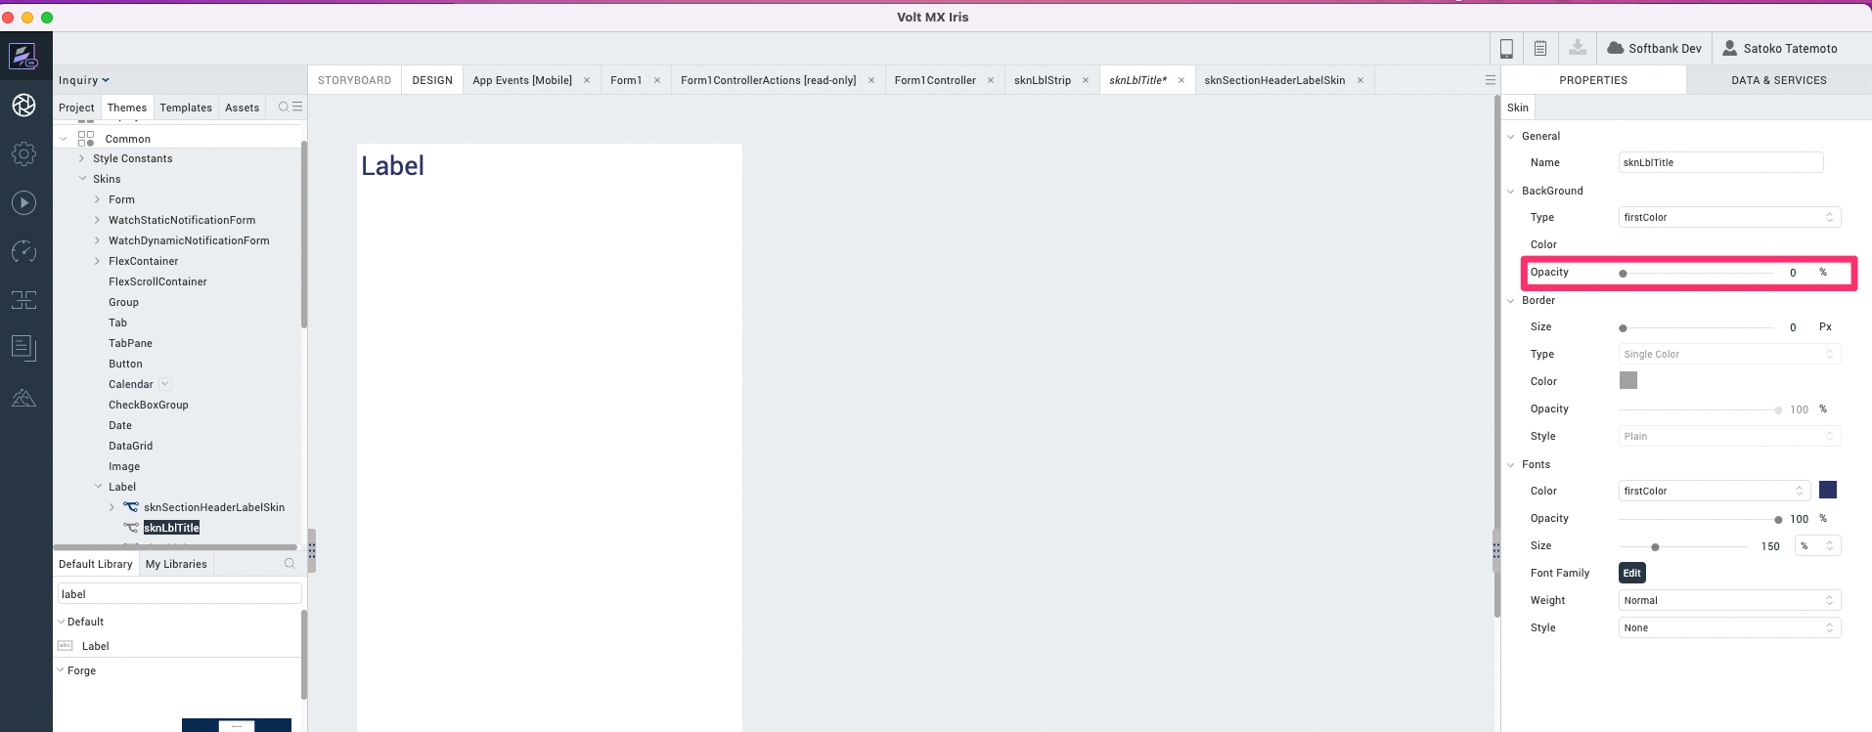The width and height of the screenshot is (1872, 732).
Task: Select the WatchStaticNotificationForm tree item
Action: (182, 220)
